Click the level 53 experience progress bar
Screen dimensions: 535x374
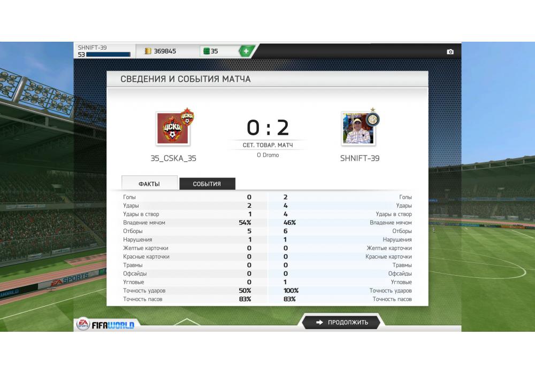tap(108, 54)
